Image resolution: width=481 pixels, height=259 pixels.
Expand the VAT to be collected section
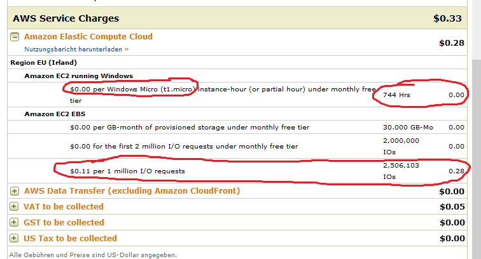pos(14,206)
